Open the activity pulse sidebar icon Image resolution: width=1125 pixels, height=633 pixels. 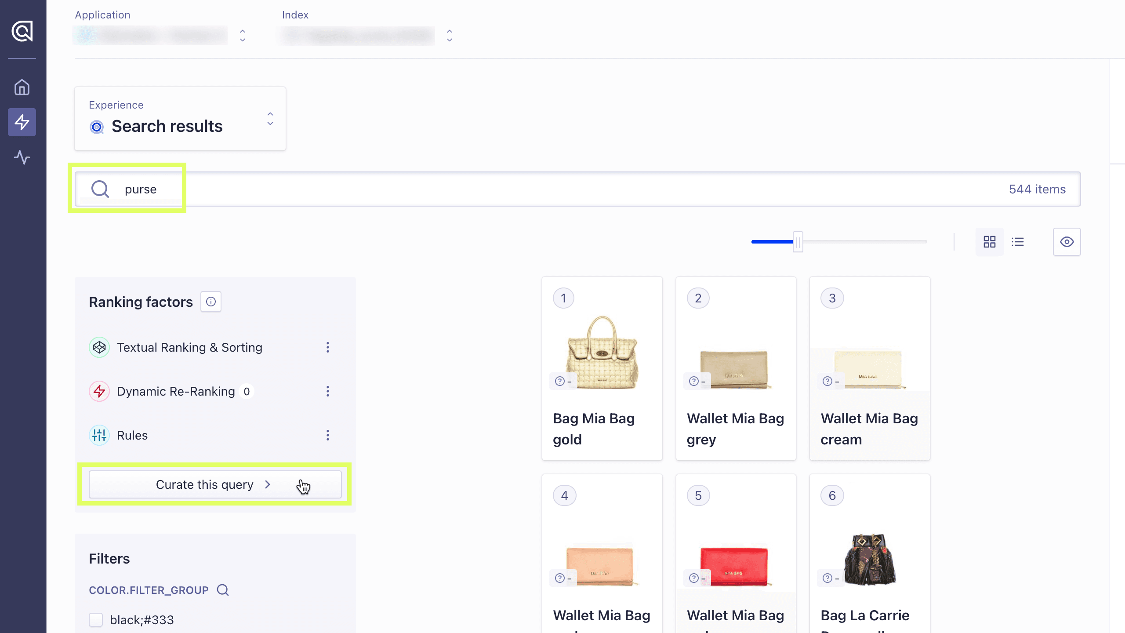(22, 157)
